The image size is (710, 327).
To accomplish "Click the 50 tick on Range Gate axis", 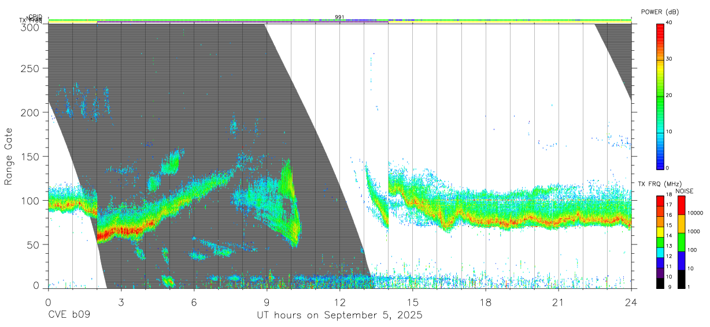I will point(33,245).
